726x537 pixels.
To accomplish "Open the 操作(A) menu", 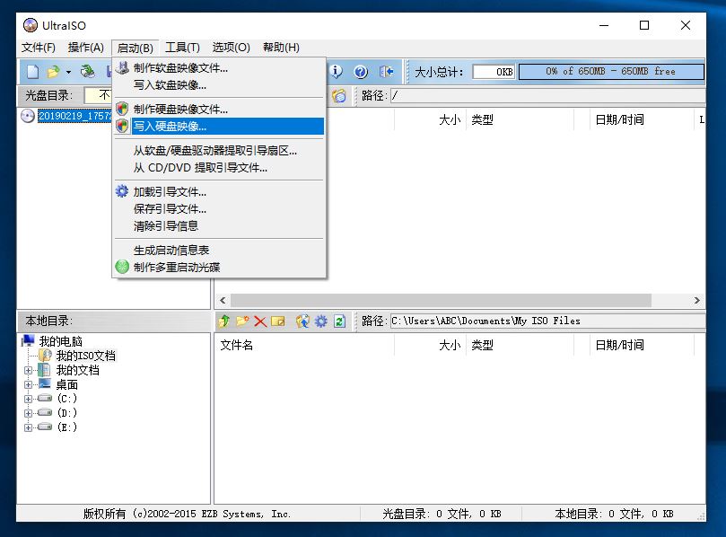I will (x=85, y=48).
